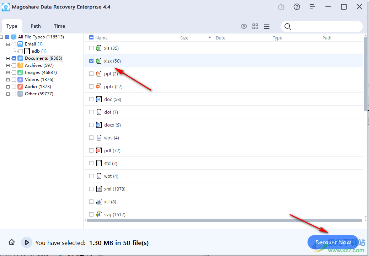
Task: Click the xsl file type icon
Action: [x=99, y=202]
